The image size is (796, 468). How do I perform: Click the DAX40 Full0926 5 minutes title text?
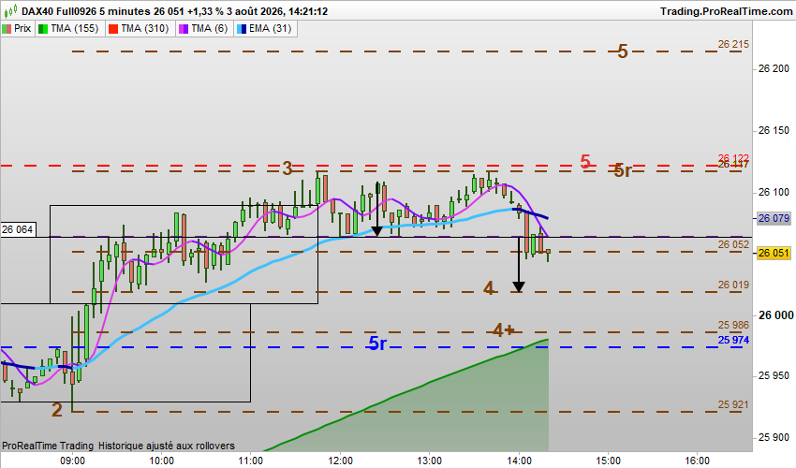[86, 11]
